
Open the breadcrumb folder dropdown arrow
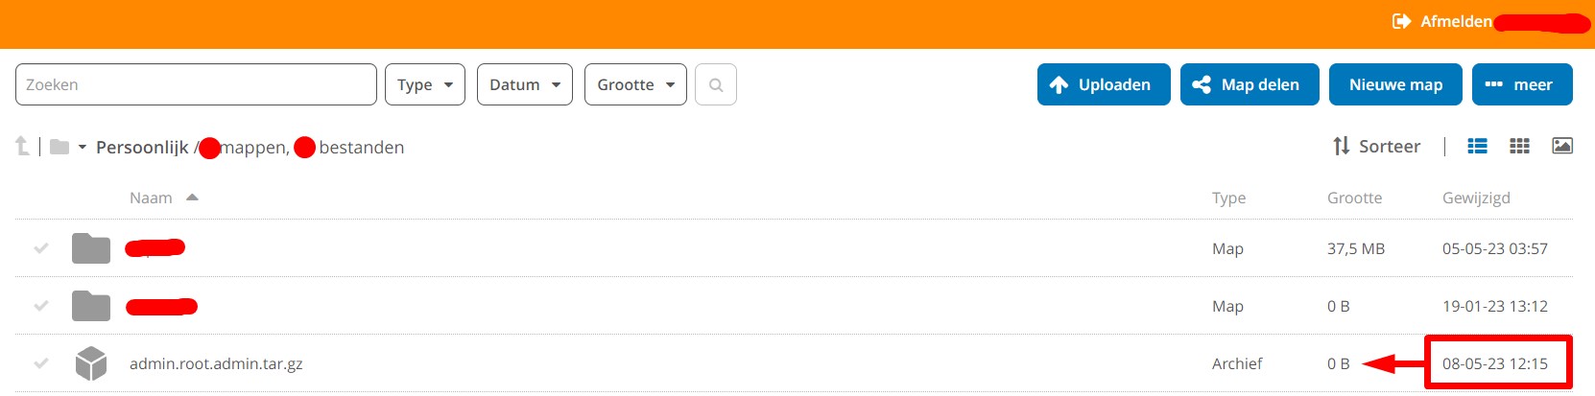coord(83,147)
